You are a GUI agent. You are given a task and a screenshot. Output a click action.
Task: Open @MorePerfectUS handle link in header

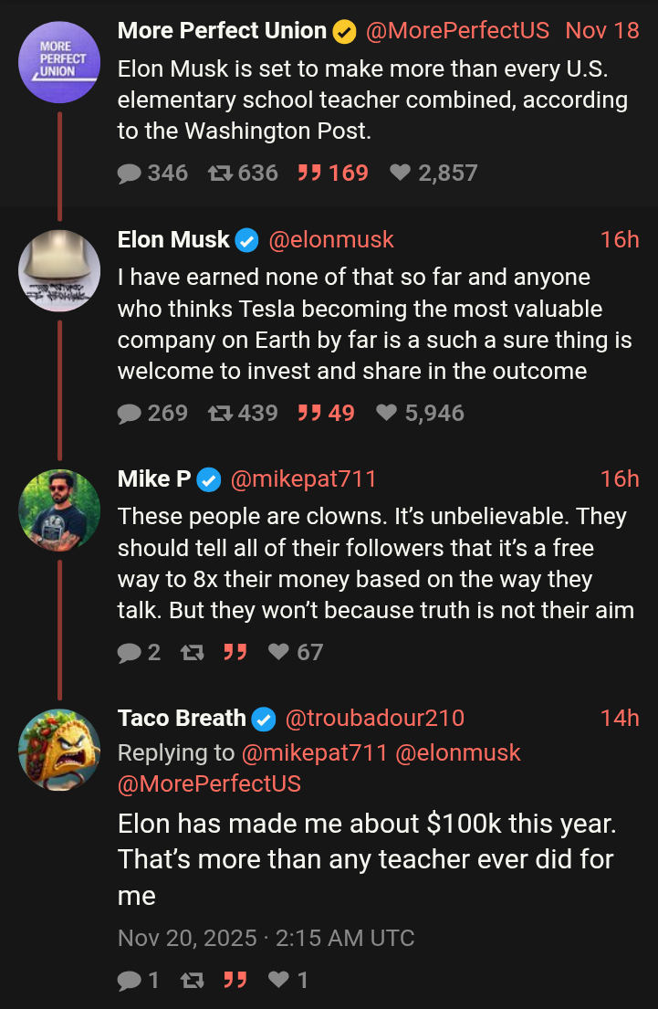coord(457,30)
